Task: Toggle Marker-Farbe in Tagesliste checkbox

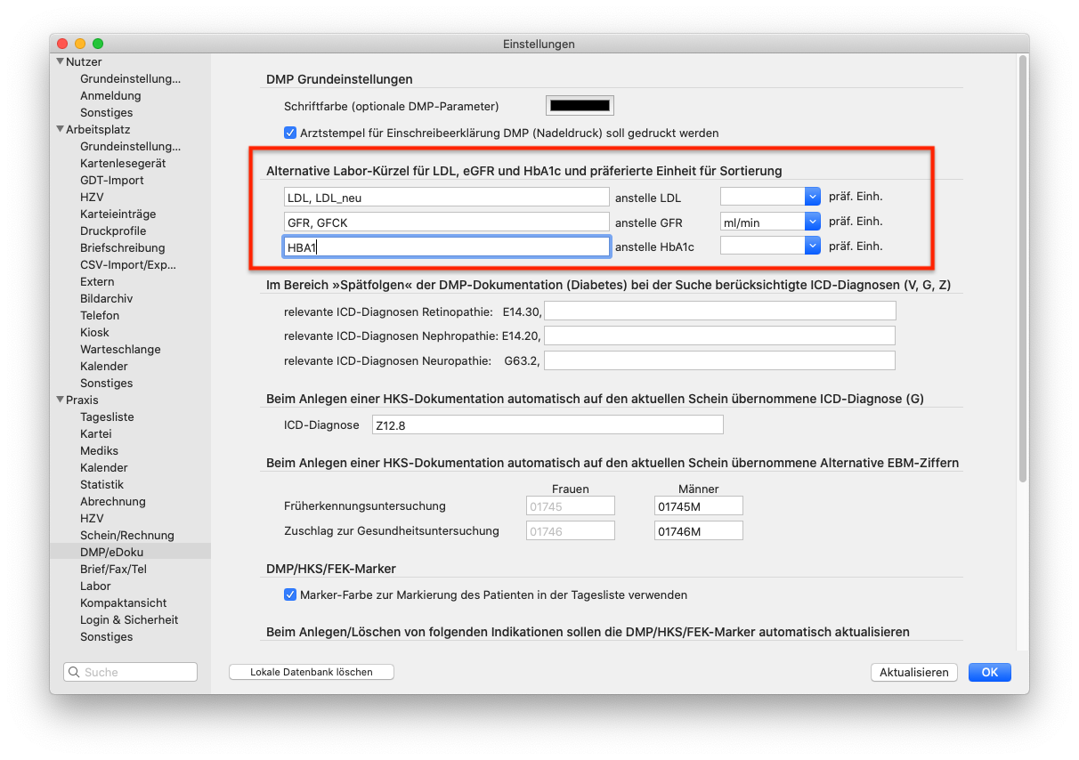Action: [290, 594]
